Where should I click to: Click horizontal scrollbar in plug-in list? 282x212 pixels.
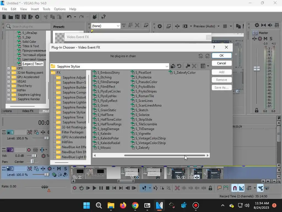(165, 155)
